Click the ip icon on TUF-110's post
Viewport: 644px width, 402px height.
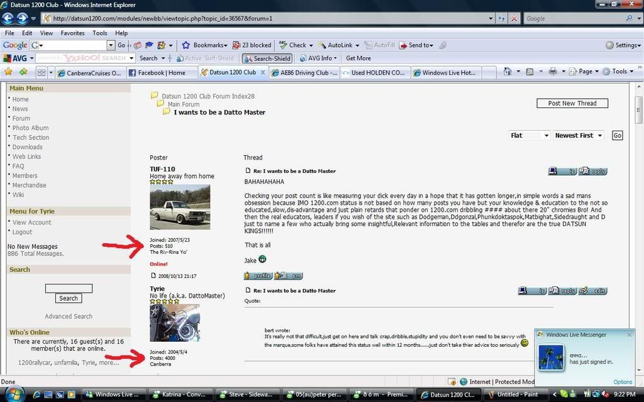coord(563,171)
